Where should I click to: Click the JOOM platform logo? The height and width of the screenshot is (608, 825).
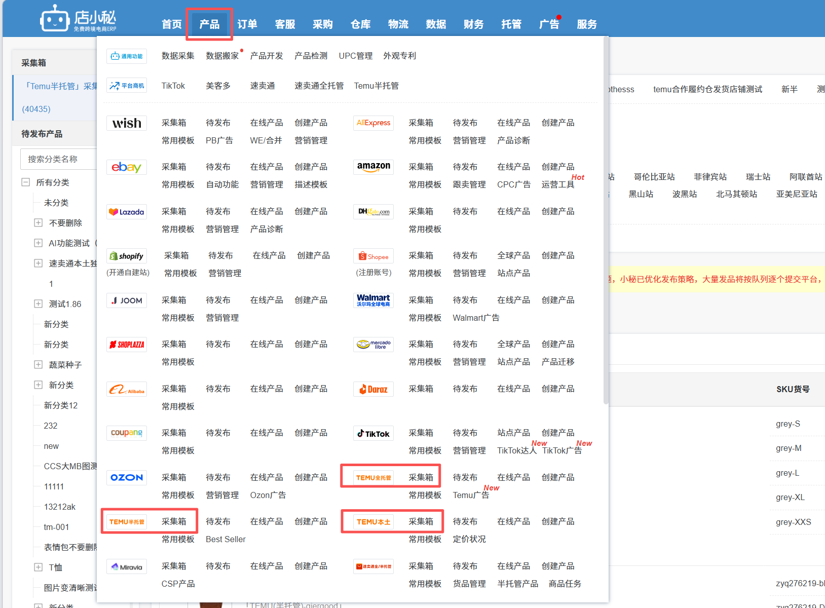(127, 300)
